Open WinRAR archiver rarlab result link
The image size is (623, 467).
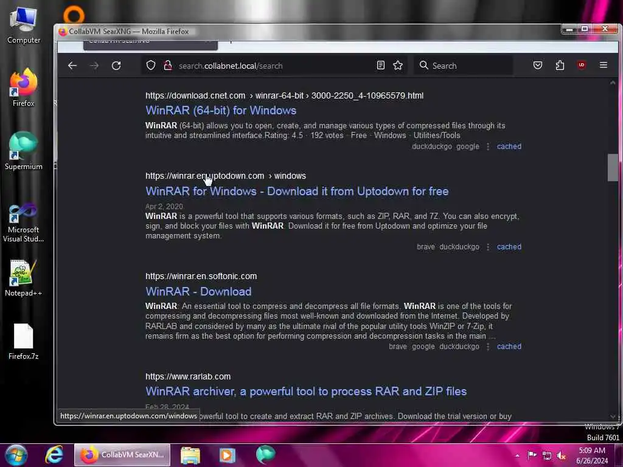tap(306, 391)
